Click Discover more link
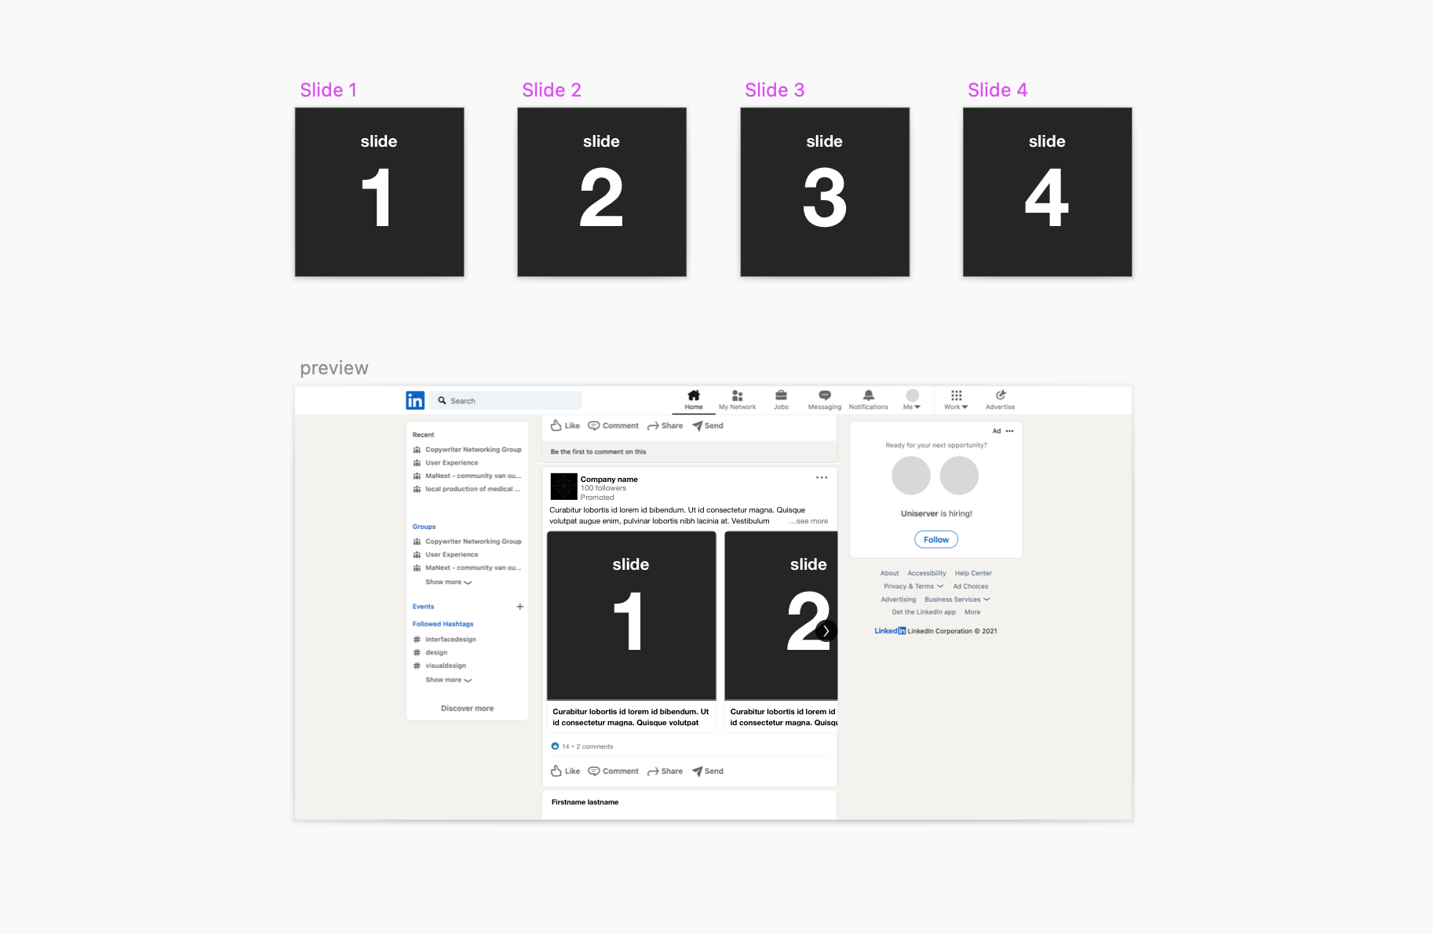 (467, 708)
